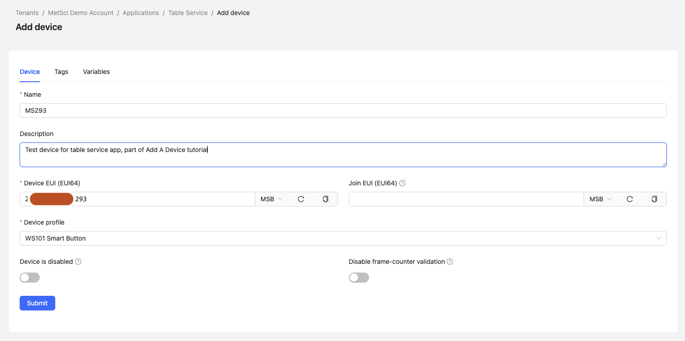The height and width of the screenshot is (341, 685).
Task: Go back to Tenants list
Action: click(x=27, y=12)
